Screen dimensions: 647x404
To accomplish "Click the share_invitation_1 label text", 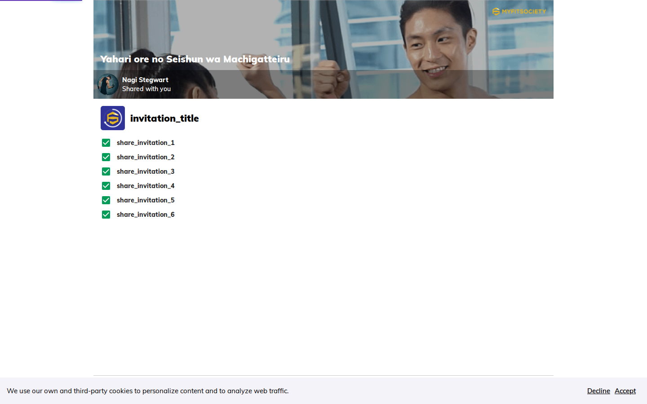I will (146, 143).
